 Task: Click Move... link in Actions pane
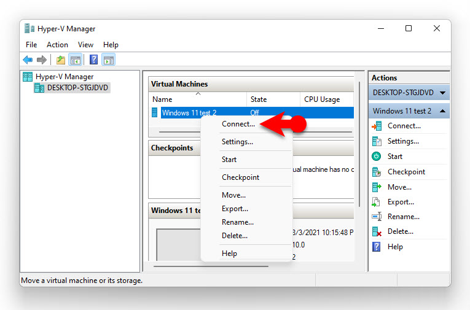tap(399, 187)
